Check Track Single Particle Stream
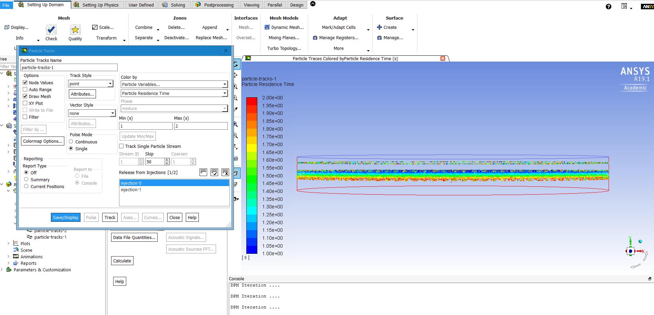 point(121,146)
